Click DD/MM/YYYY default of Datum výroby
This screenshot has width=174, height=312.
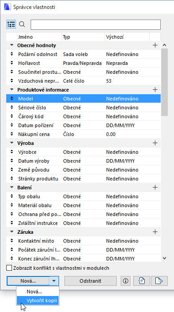click(120, 161)
